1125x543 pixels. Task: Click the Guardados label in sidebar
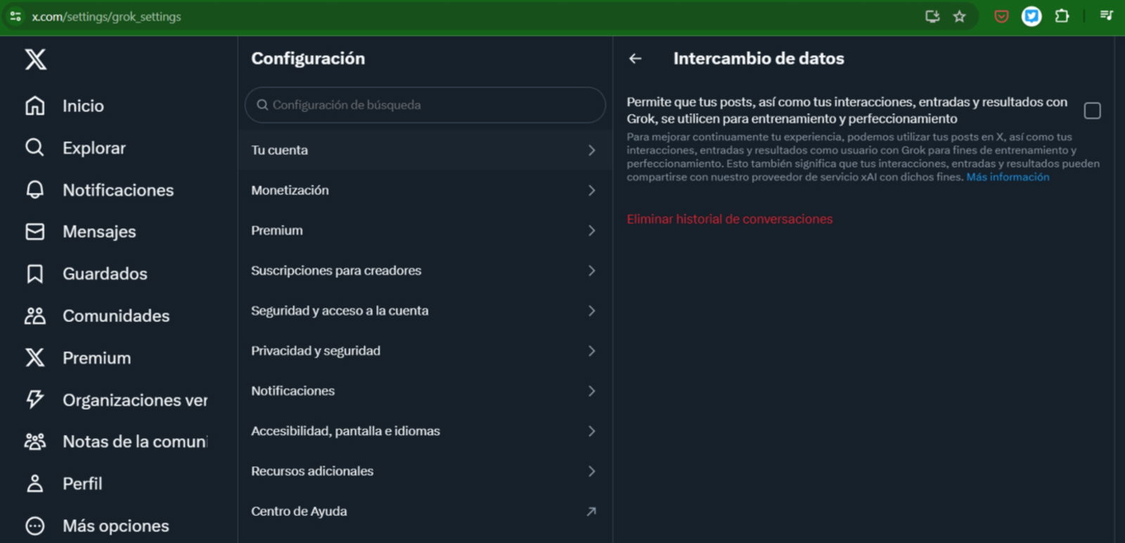point(105,274)
